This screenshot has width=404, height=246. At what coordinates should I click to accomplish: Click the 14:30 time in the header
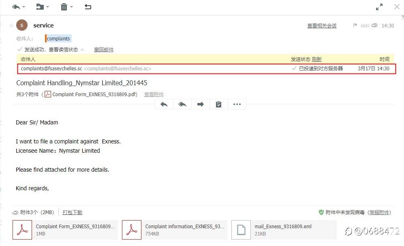387,26
